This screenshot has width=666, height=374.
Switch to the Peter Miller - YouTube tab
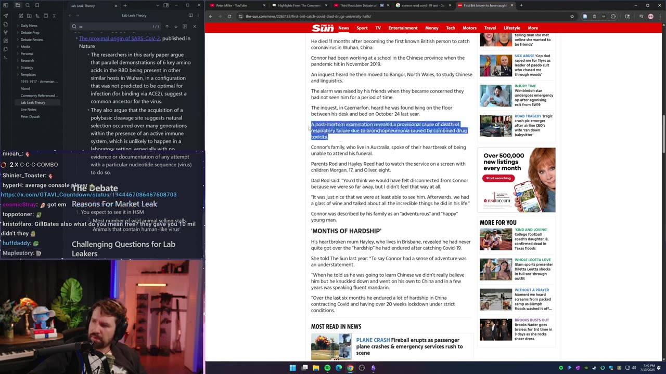click(237, 5)
